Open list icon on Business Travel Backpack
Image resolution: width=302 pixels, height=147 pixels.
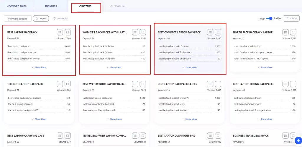tap(285, 135)
